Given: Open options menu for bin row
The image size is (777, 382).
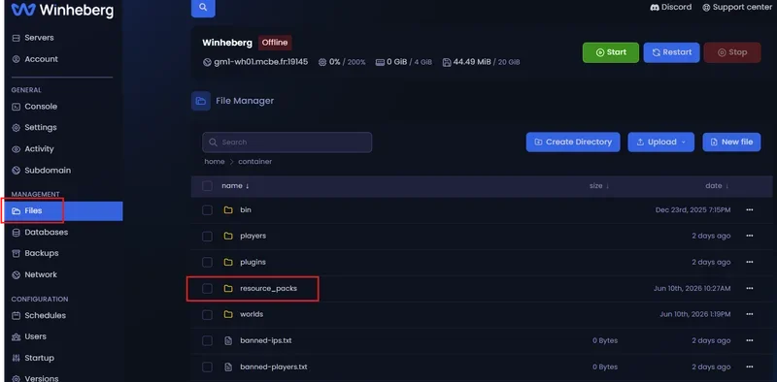Looking at the screenshot, I should (x=749, y=210).
